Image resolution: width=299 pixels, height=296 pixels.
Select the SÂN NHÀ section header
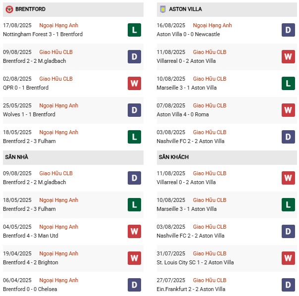pyautogui.click(x=17, y=157)
